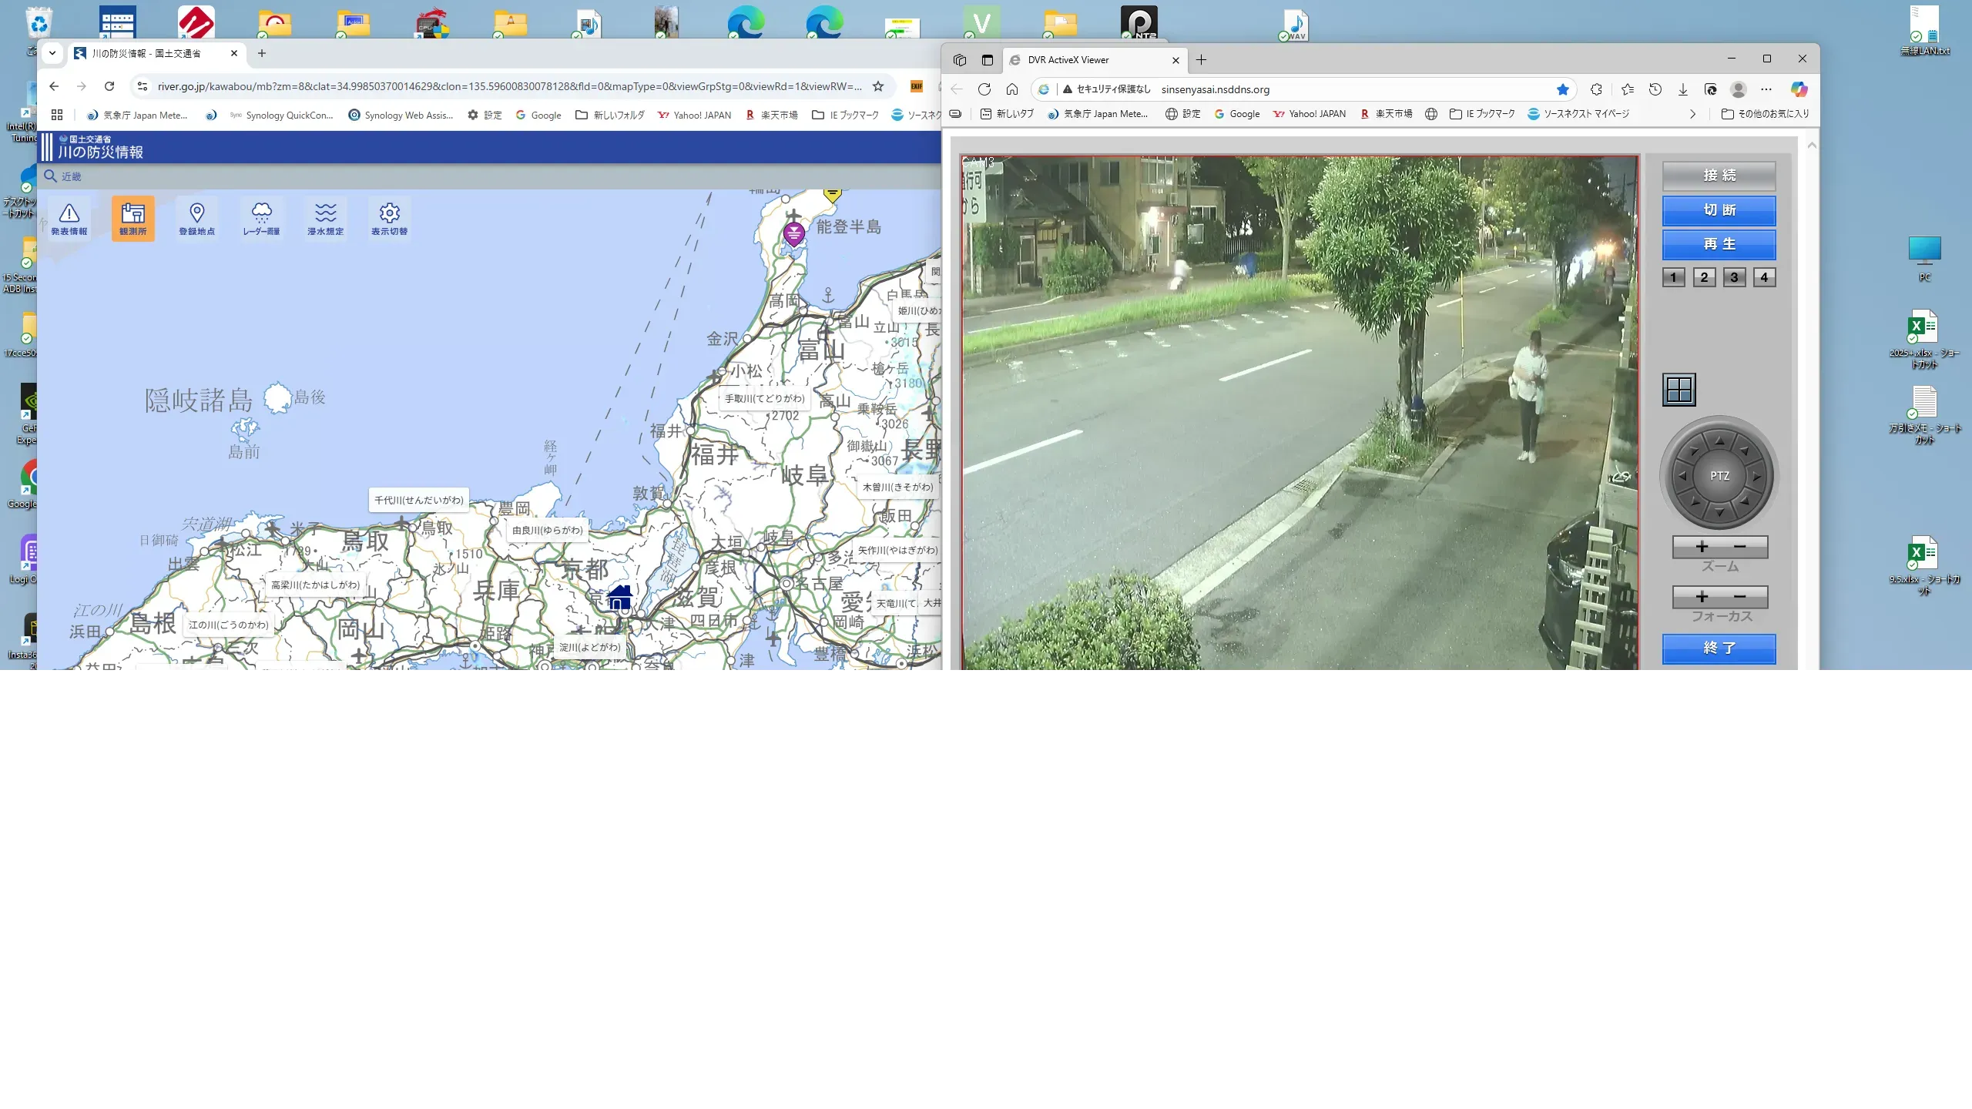The height and width of the screenshot is (1109, 1972).
Task: Open the 発表情報 warning panel
Action: [69, 219]
